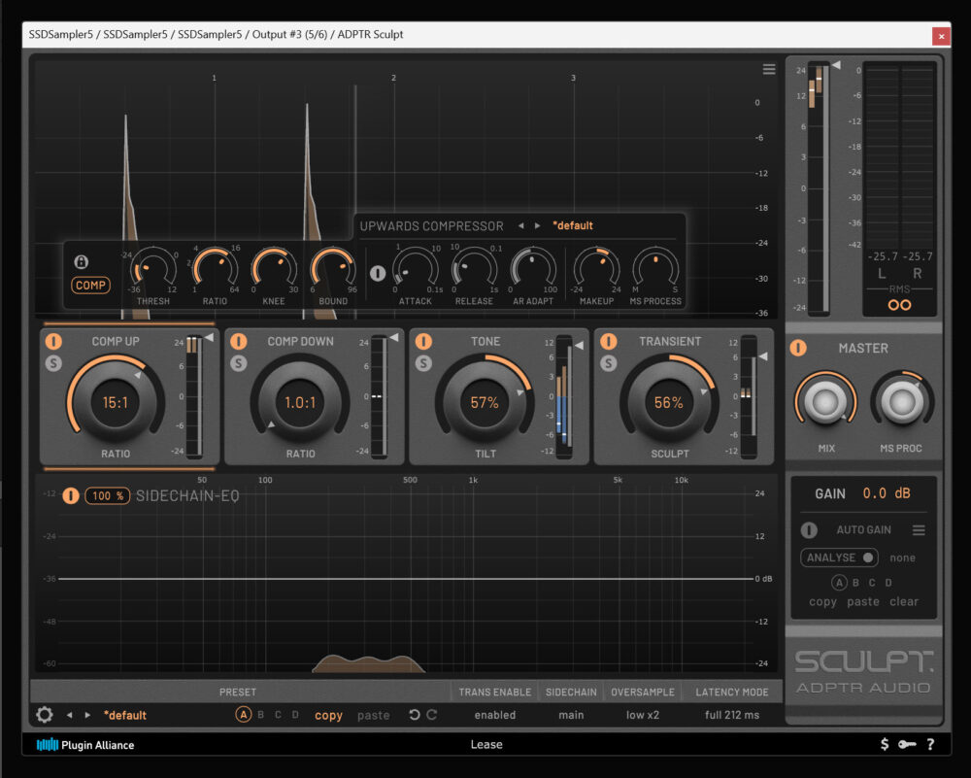Toggle the power button beside the ATTACK knob

pos(378,273)
